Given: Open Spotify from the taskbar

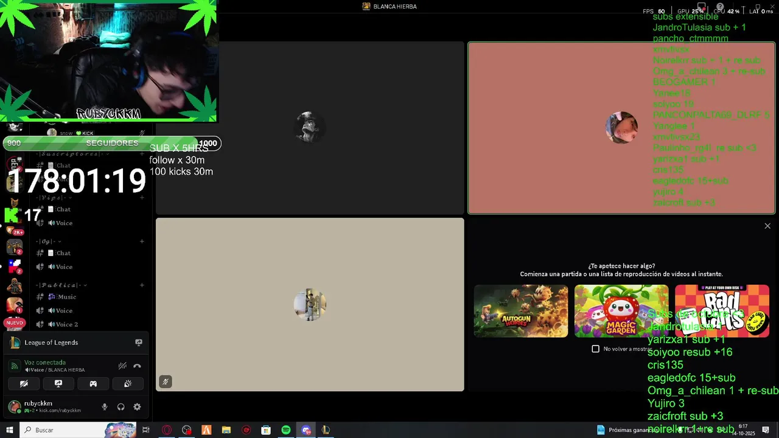Looking at the screenshot, I should (x=286, y=429).
